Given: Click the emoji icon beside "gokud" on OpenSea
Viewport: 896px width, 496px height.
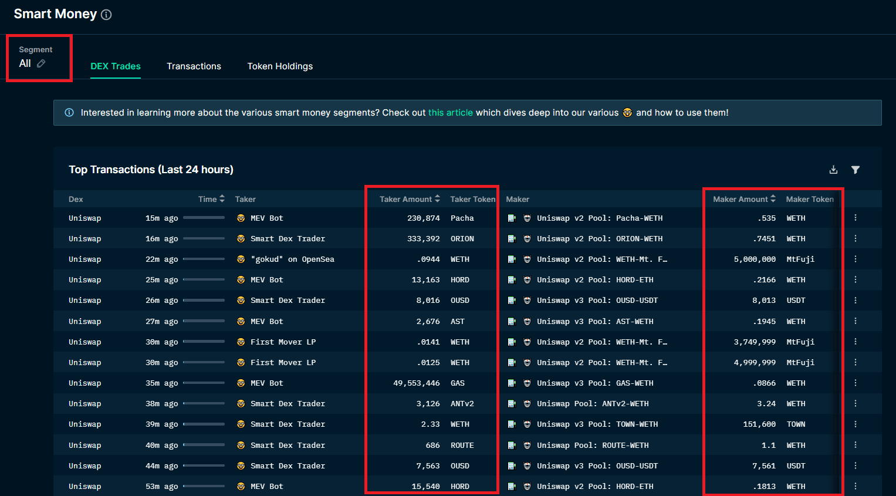Looking at the screenshot, I should [241, 259].
